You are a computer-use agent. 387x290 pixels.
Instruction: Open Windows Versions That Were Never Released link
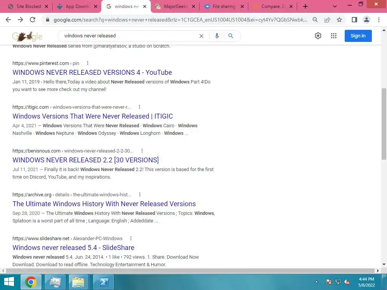[93, 116]
